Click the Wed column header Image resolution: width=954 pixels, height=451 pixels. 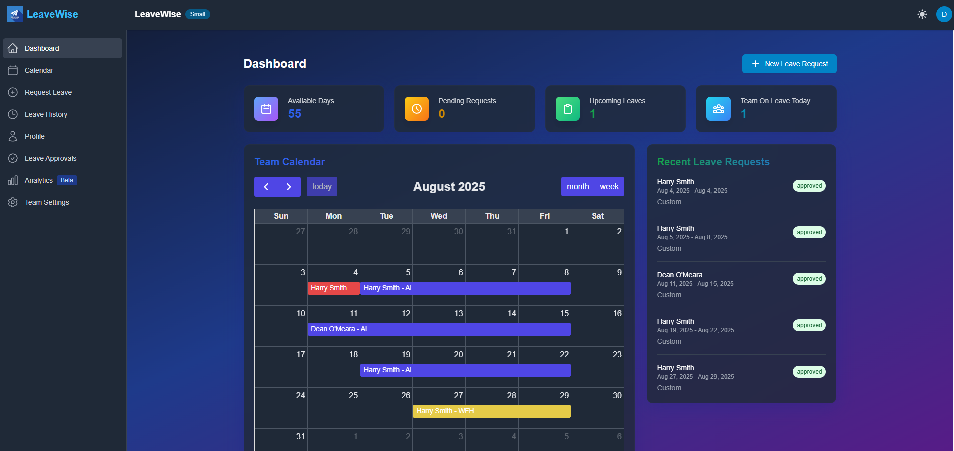point(439,216)
